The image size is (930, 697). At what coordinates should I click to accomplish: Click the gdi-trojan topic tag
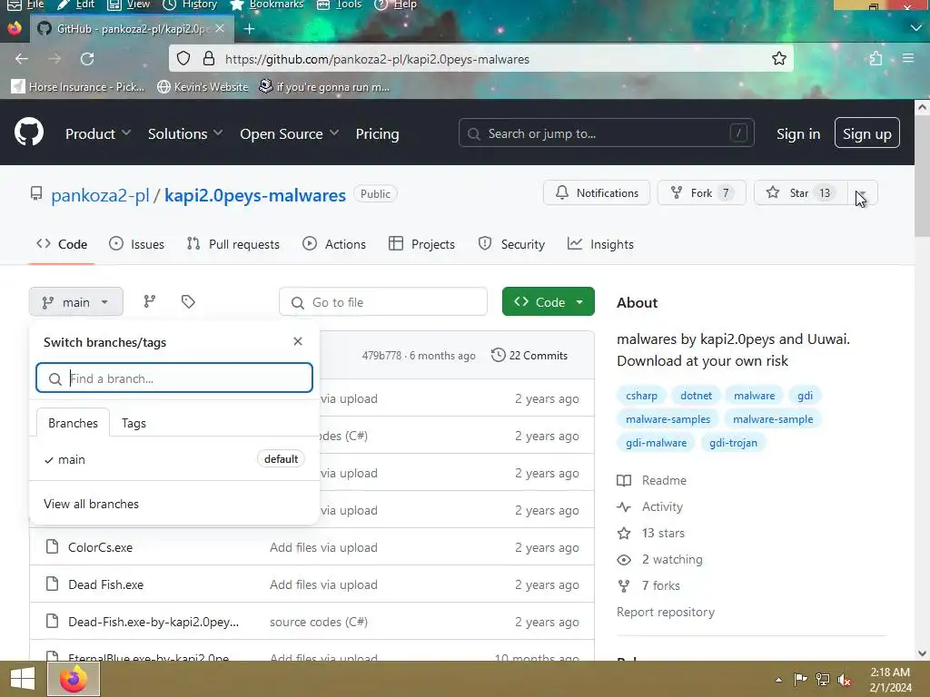point(733,443)
